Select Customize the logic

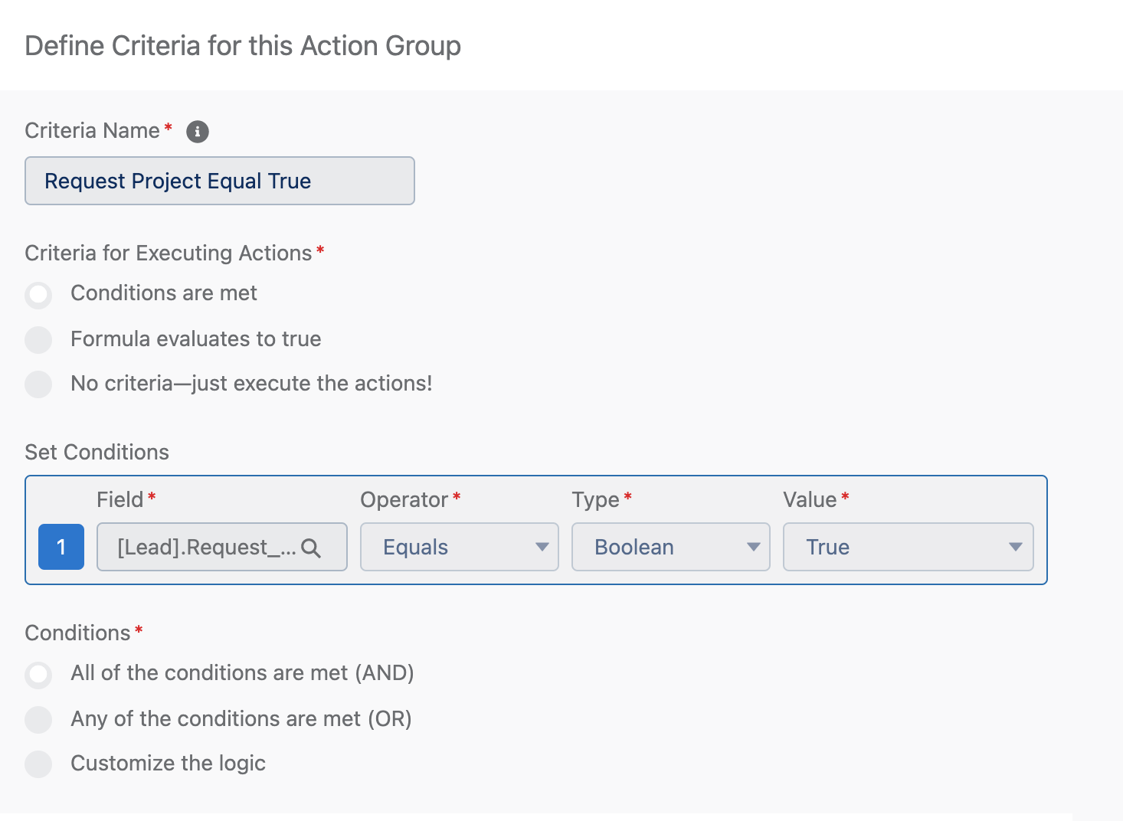[38, 764]
